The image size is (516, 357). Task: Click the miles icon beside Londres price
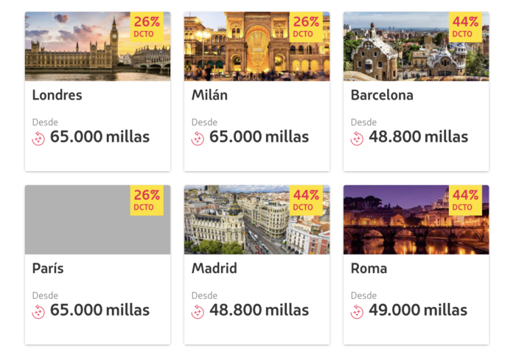38,139
